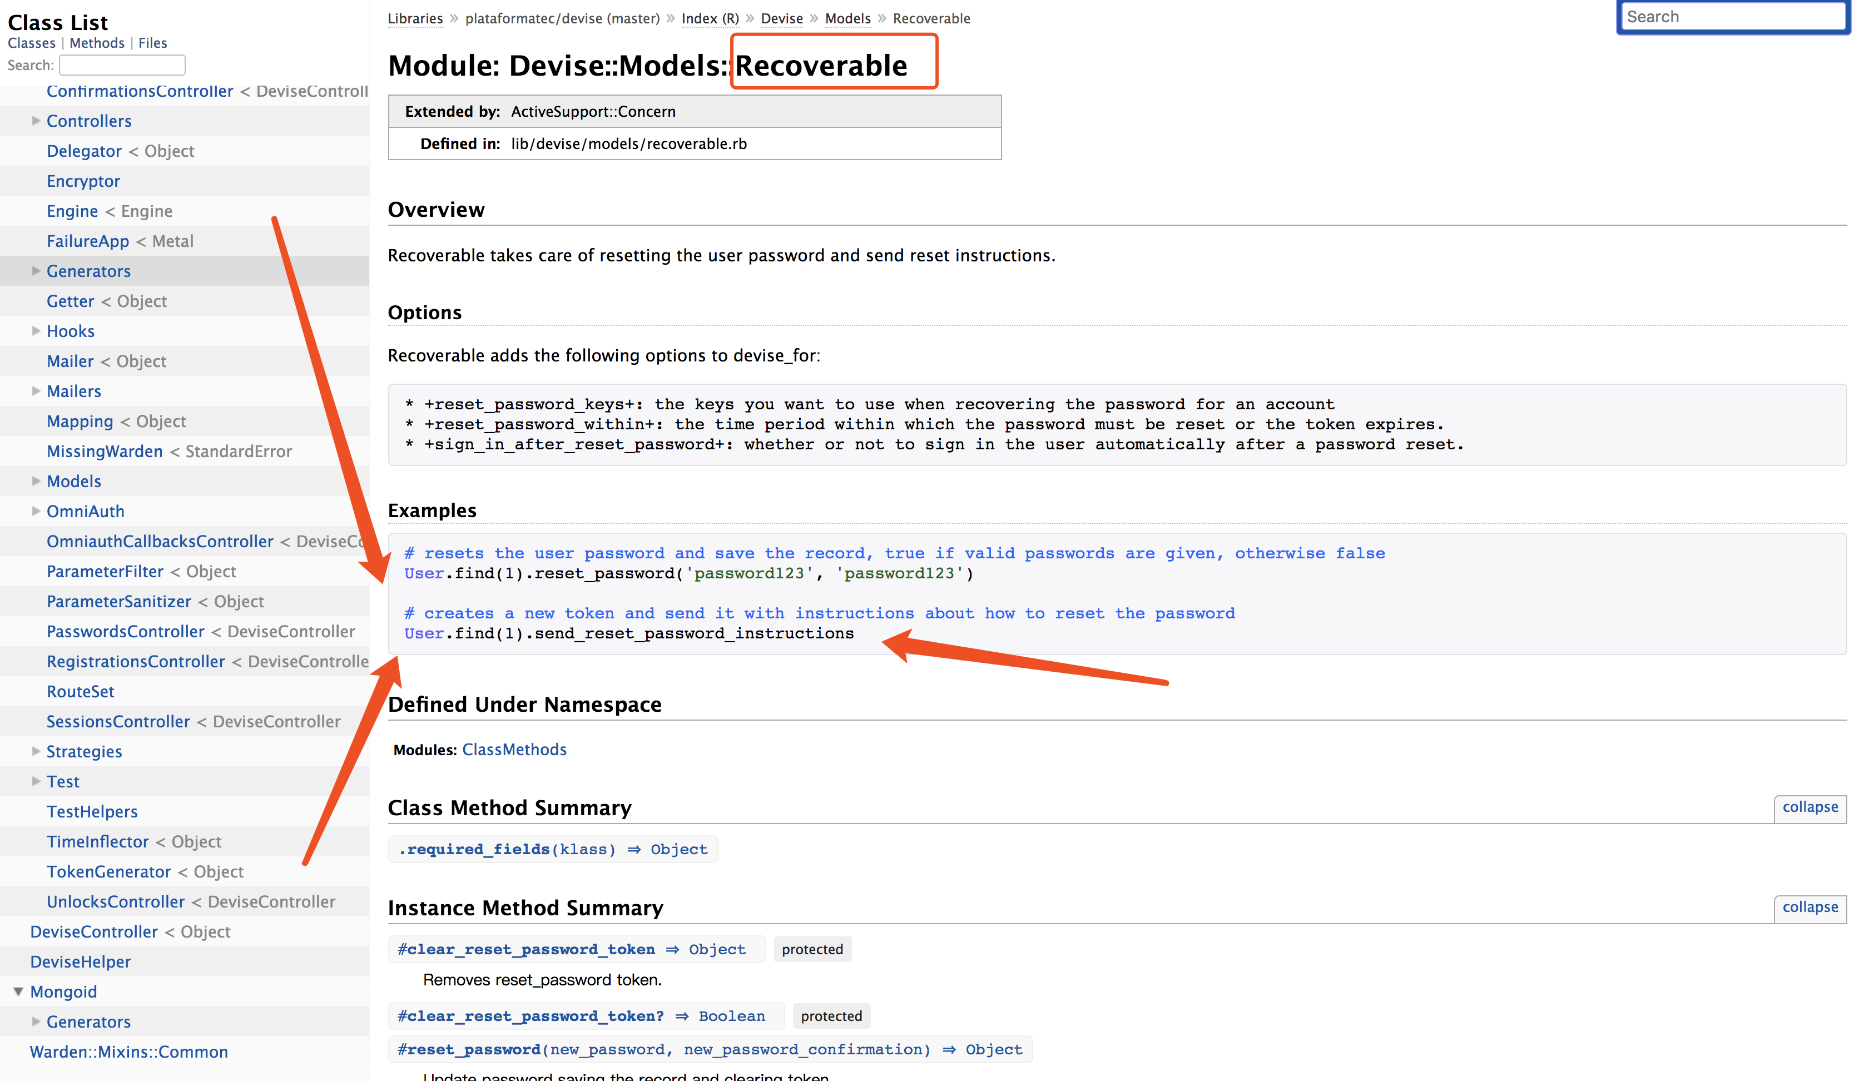1864x1081 pixels.
Task: Open the Classes list tab
Action: tap(31, 43)
